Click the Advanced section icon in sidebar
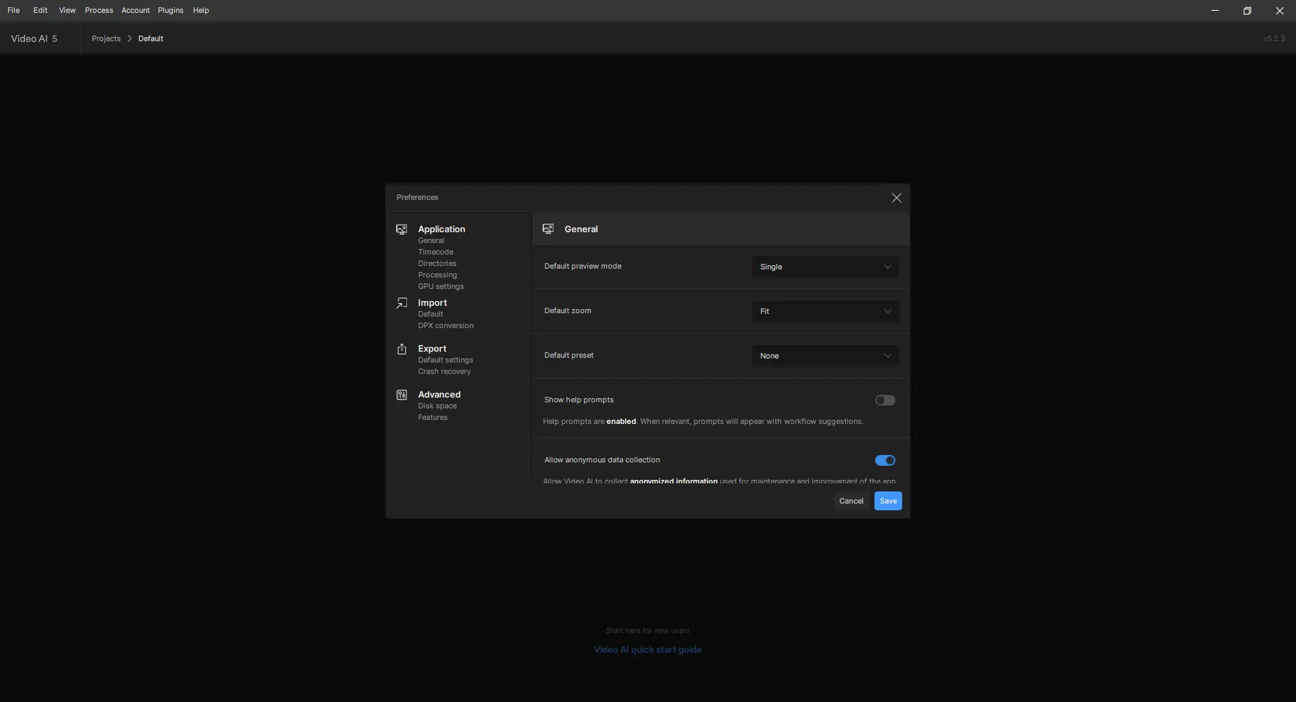 point(402,395)
